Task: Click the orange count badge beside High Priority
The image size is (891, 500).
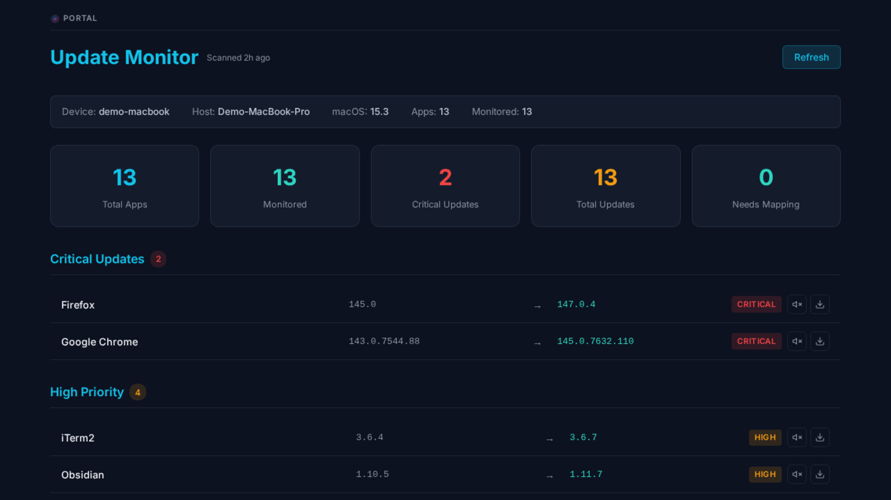Action: [137, 392]
